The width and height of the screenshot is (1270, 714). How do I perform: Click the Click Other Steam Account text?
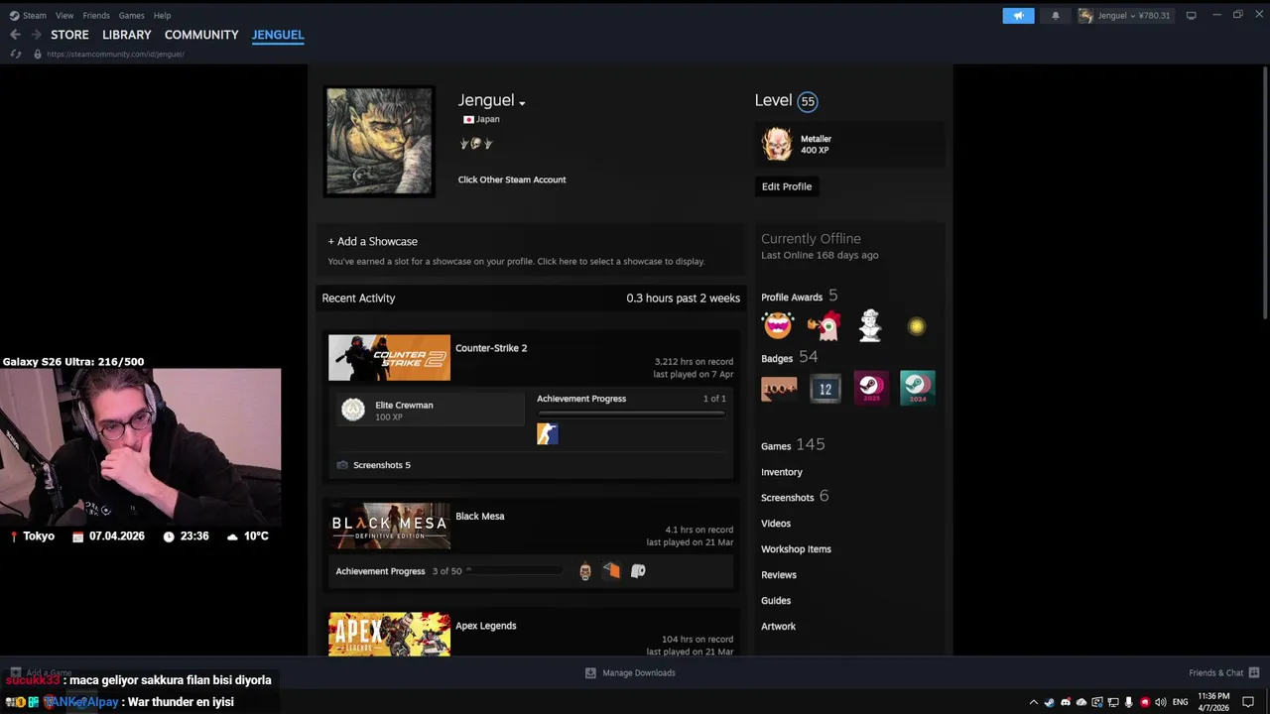click(x=512, y=179)
